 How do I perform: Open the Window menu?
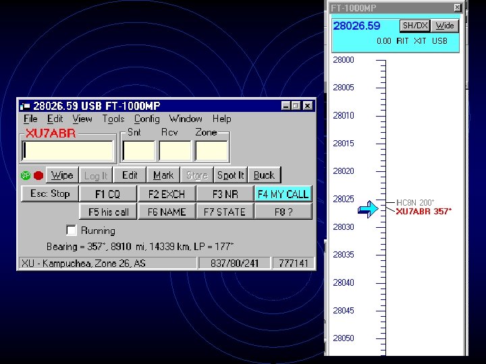186,119
